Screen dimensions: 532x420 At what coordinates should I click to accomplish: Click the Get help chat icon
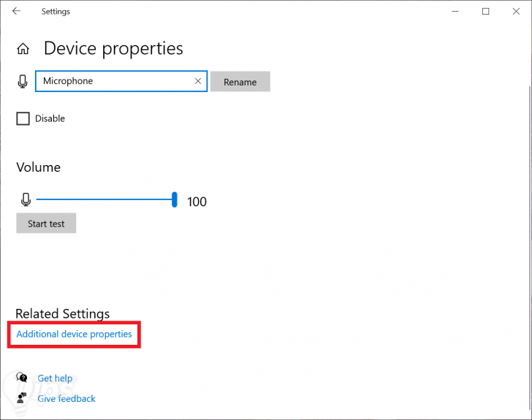point(22,377)
